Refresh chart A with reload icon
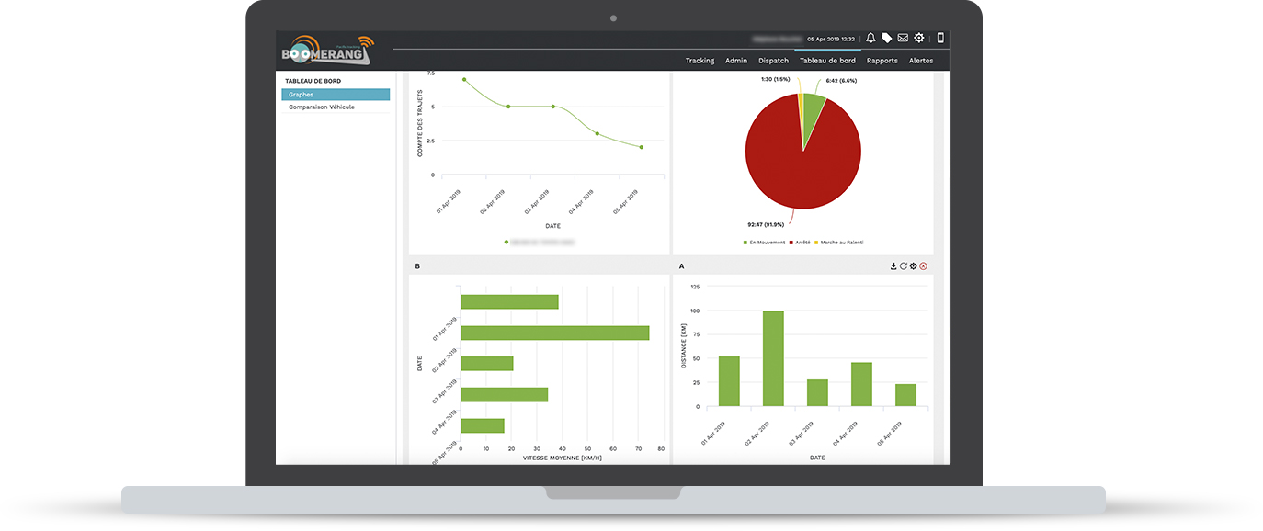Viewport: 1263px width, 531px height. pyautogui.click(x=904, y=266)
